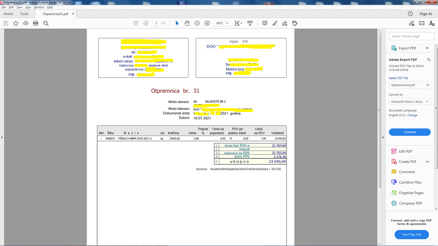The width and height of the screenshot is (438, 246).
Task: Add a sticky note comment icon
Action: (265, 23)
